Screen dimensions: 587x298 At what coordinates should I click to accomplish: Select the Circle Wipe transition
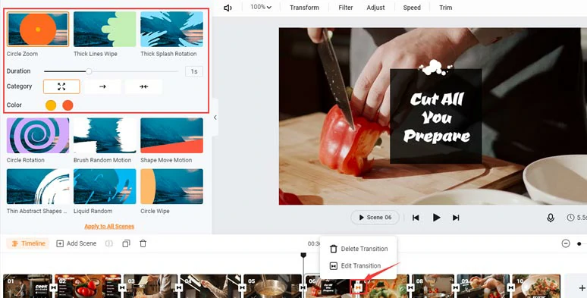click(172, 187)
